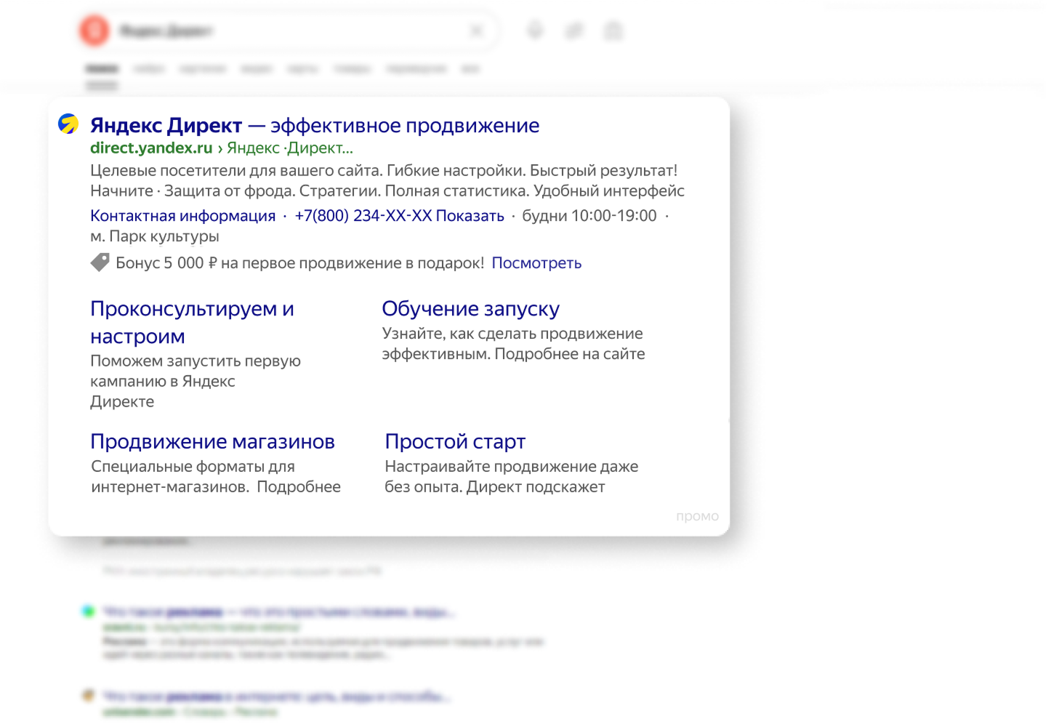1051x727 pixels.
Task: Open the 'Продвижение магазинов' sitelink
Action: pyautogui.click(x=212, y=442)
